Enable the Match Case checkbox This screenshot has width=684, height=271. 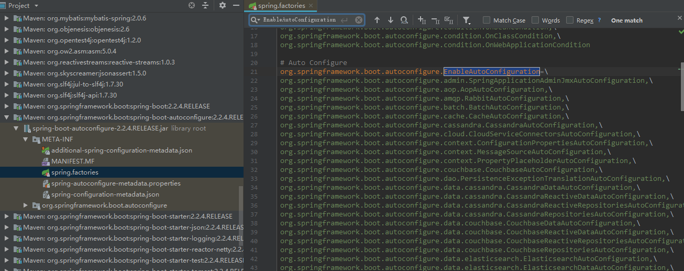pos(487,20)
